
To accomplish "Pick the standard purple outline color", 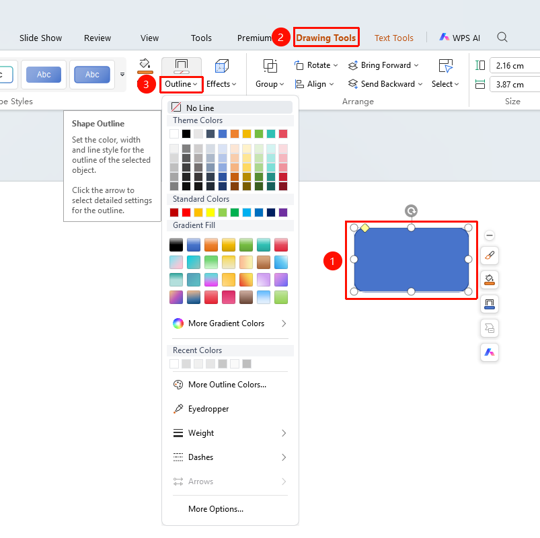I will tap(283, 213).
